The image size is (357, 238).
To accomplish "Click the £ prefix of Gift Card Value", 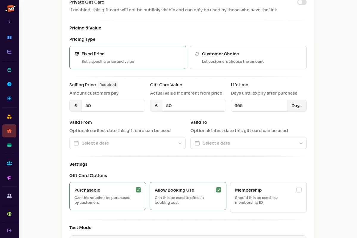I will point(156,106).
